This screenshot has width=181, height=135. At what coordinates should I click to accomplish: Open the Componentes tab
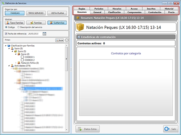pyautogui.click(x=134, y=12)
